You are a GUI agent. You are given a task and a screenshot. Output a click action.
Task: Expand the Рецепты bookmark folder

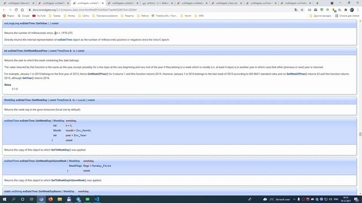(x=127, y=16)
